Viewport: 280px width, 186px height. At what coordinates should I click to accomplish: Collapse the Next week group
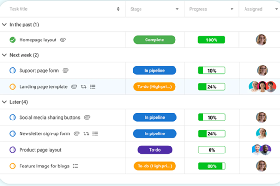coord(4,55)
